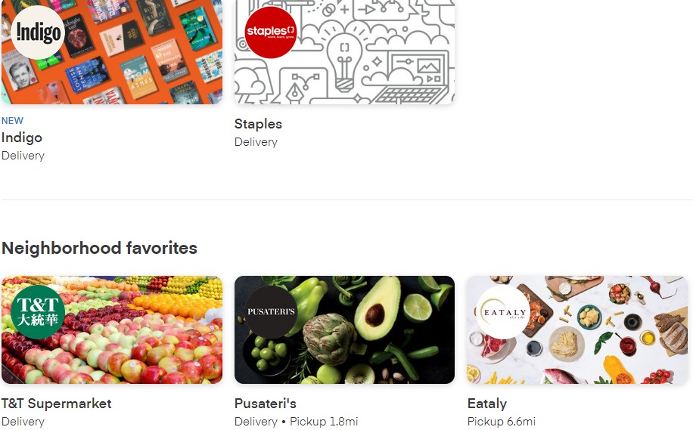Open the Pusateri's avocado photo card
The height and width of the screenshot is (430, 693).
[x=345, y=329]
